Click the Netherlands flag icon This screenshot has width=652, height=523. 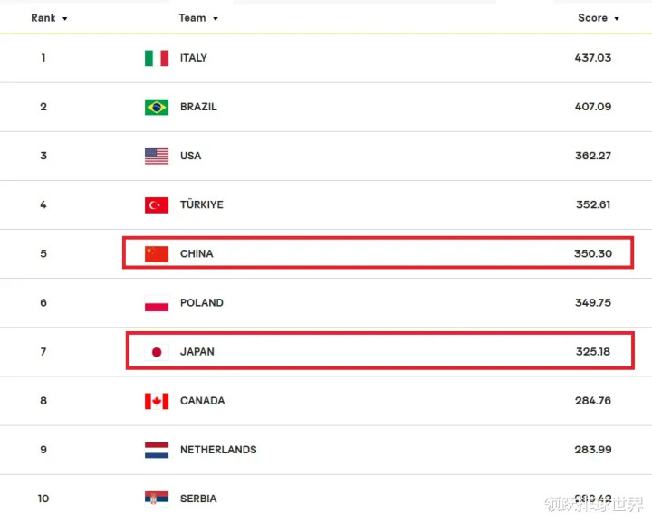pos(157,451)
